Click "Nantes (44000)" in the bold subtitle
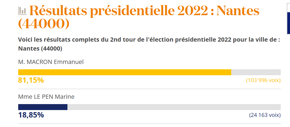The width and height of the screenshot is (290, 127). tap(40, 48)
